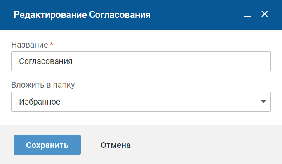Minimize the Редактирование Согласования dialog

tap(247, 16)
